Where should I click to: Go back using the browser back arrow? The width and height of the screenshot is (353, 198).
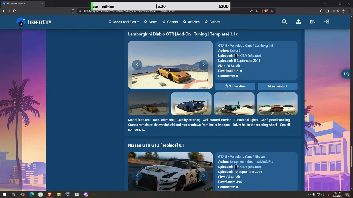click(4, 11)
